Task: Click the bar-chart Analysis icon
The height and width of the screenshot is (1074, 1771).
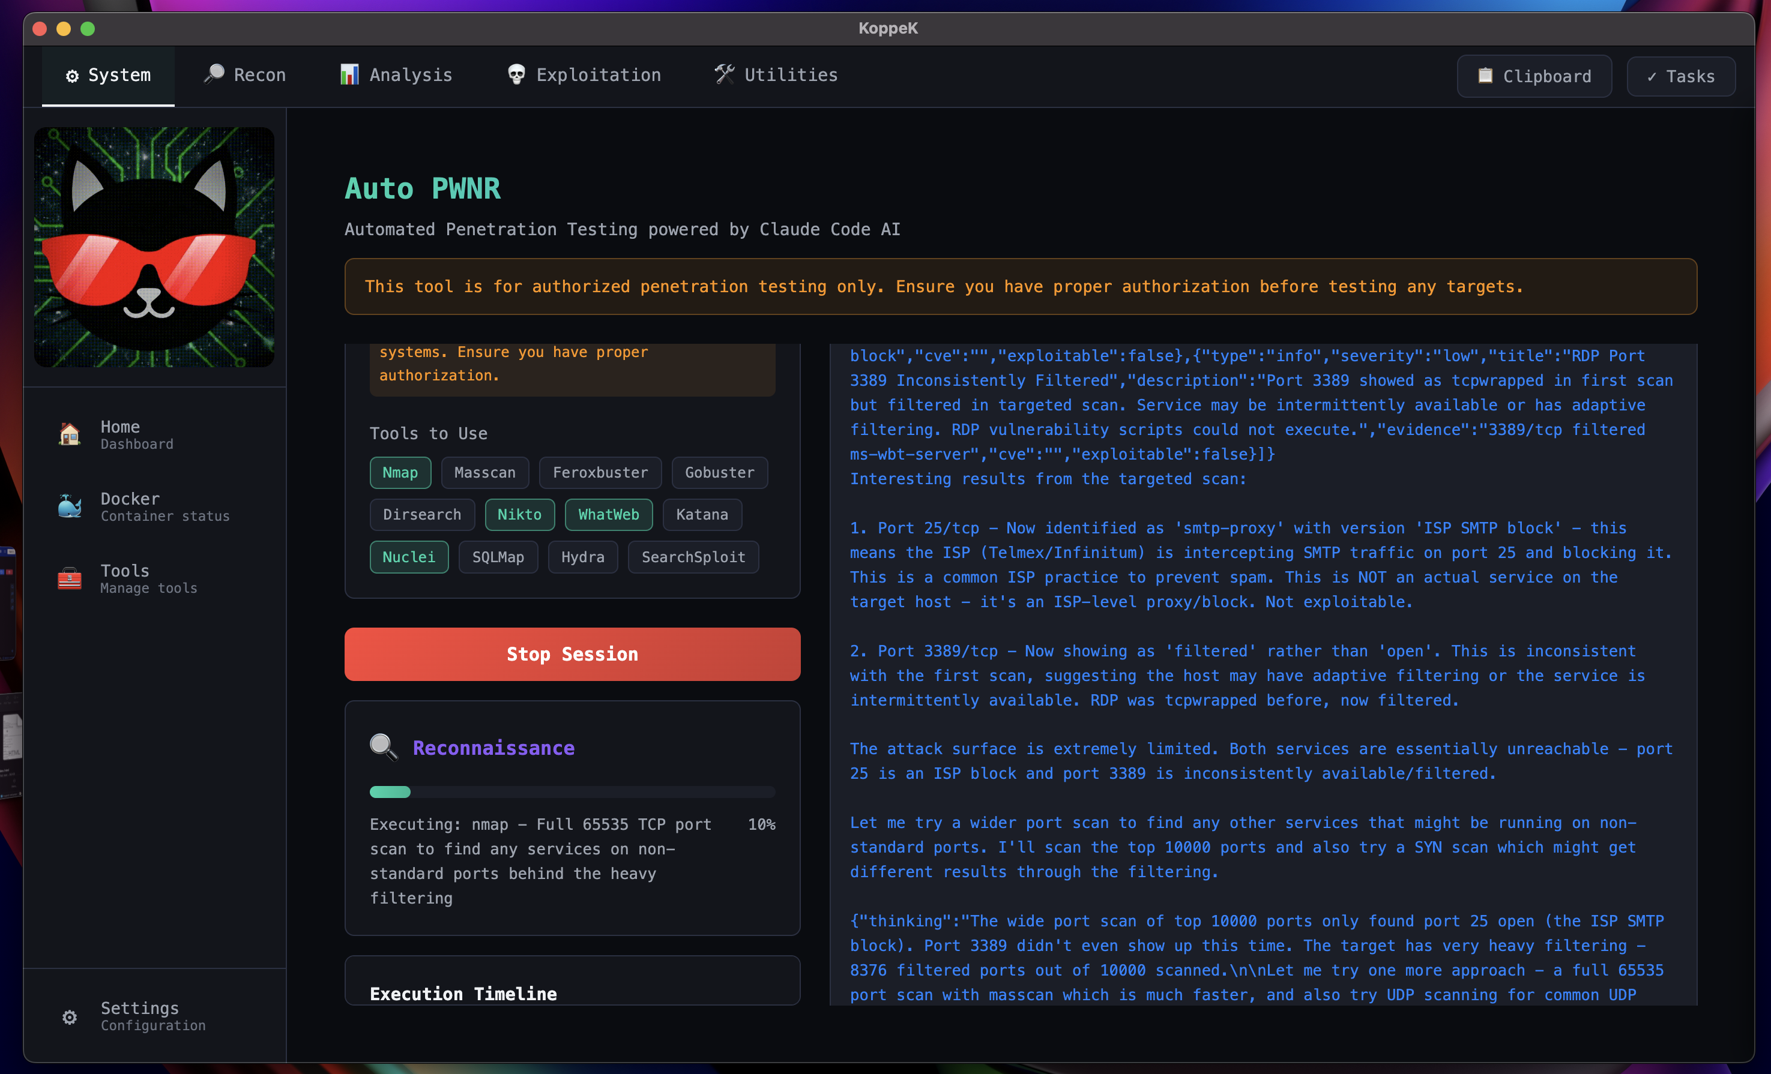Action: point(349,74)
